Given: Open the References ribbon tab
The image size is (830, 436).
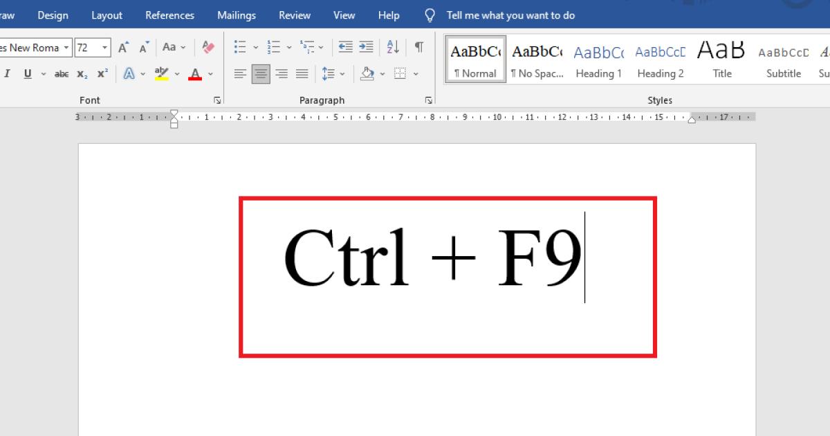Looking at the screenshot, I should [x=169, y=15].
